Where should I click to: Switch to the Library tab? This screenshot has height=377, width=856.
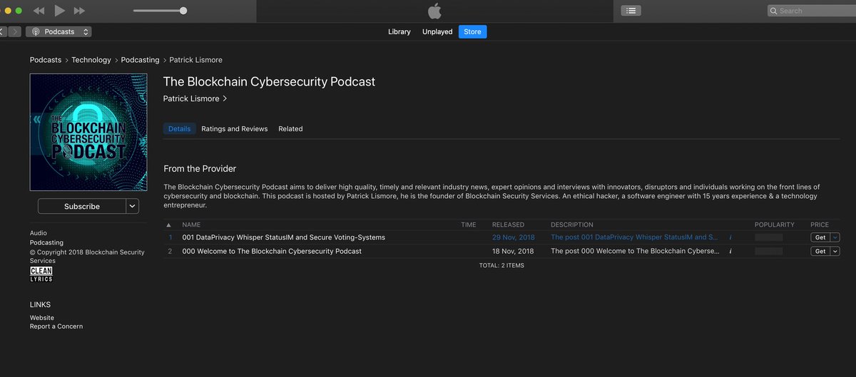399,31
